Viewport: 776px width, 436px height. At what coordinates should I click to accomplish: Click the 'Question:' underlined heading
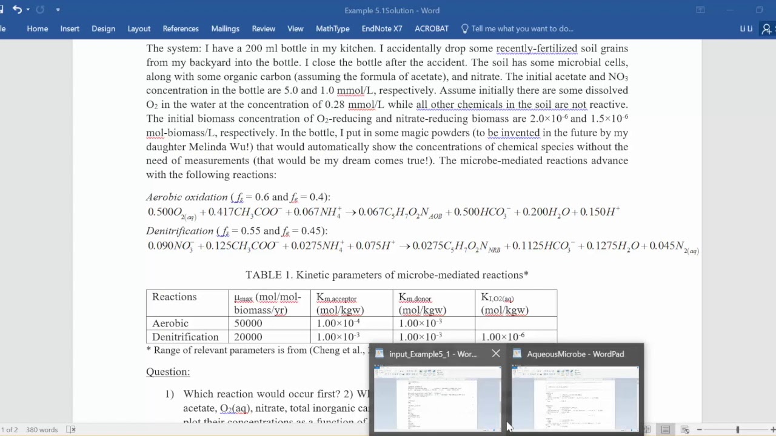click(x=168, y=372)
